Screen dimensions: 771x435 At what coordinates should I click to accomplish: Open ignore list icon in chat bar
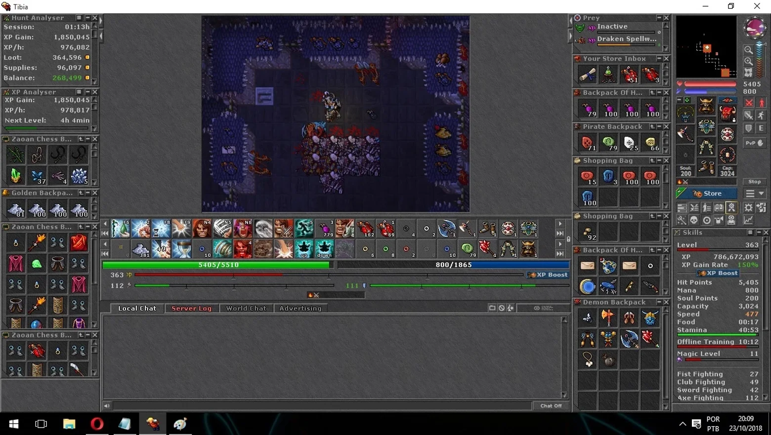tap(501, 308)
